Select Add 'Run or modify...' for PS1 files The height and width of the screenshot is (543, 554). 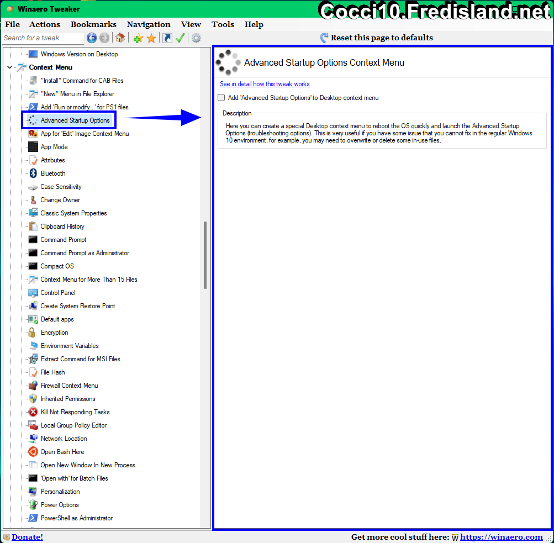(x=85, y=107)
